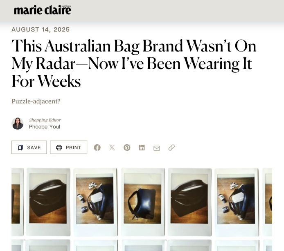
Task: Share article on LinkedIn
Action: [x=142, y=148]
